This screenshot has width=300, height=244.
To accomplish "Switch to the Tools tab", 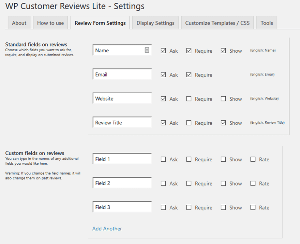I will pyautogui.click(x=267, y=23).
